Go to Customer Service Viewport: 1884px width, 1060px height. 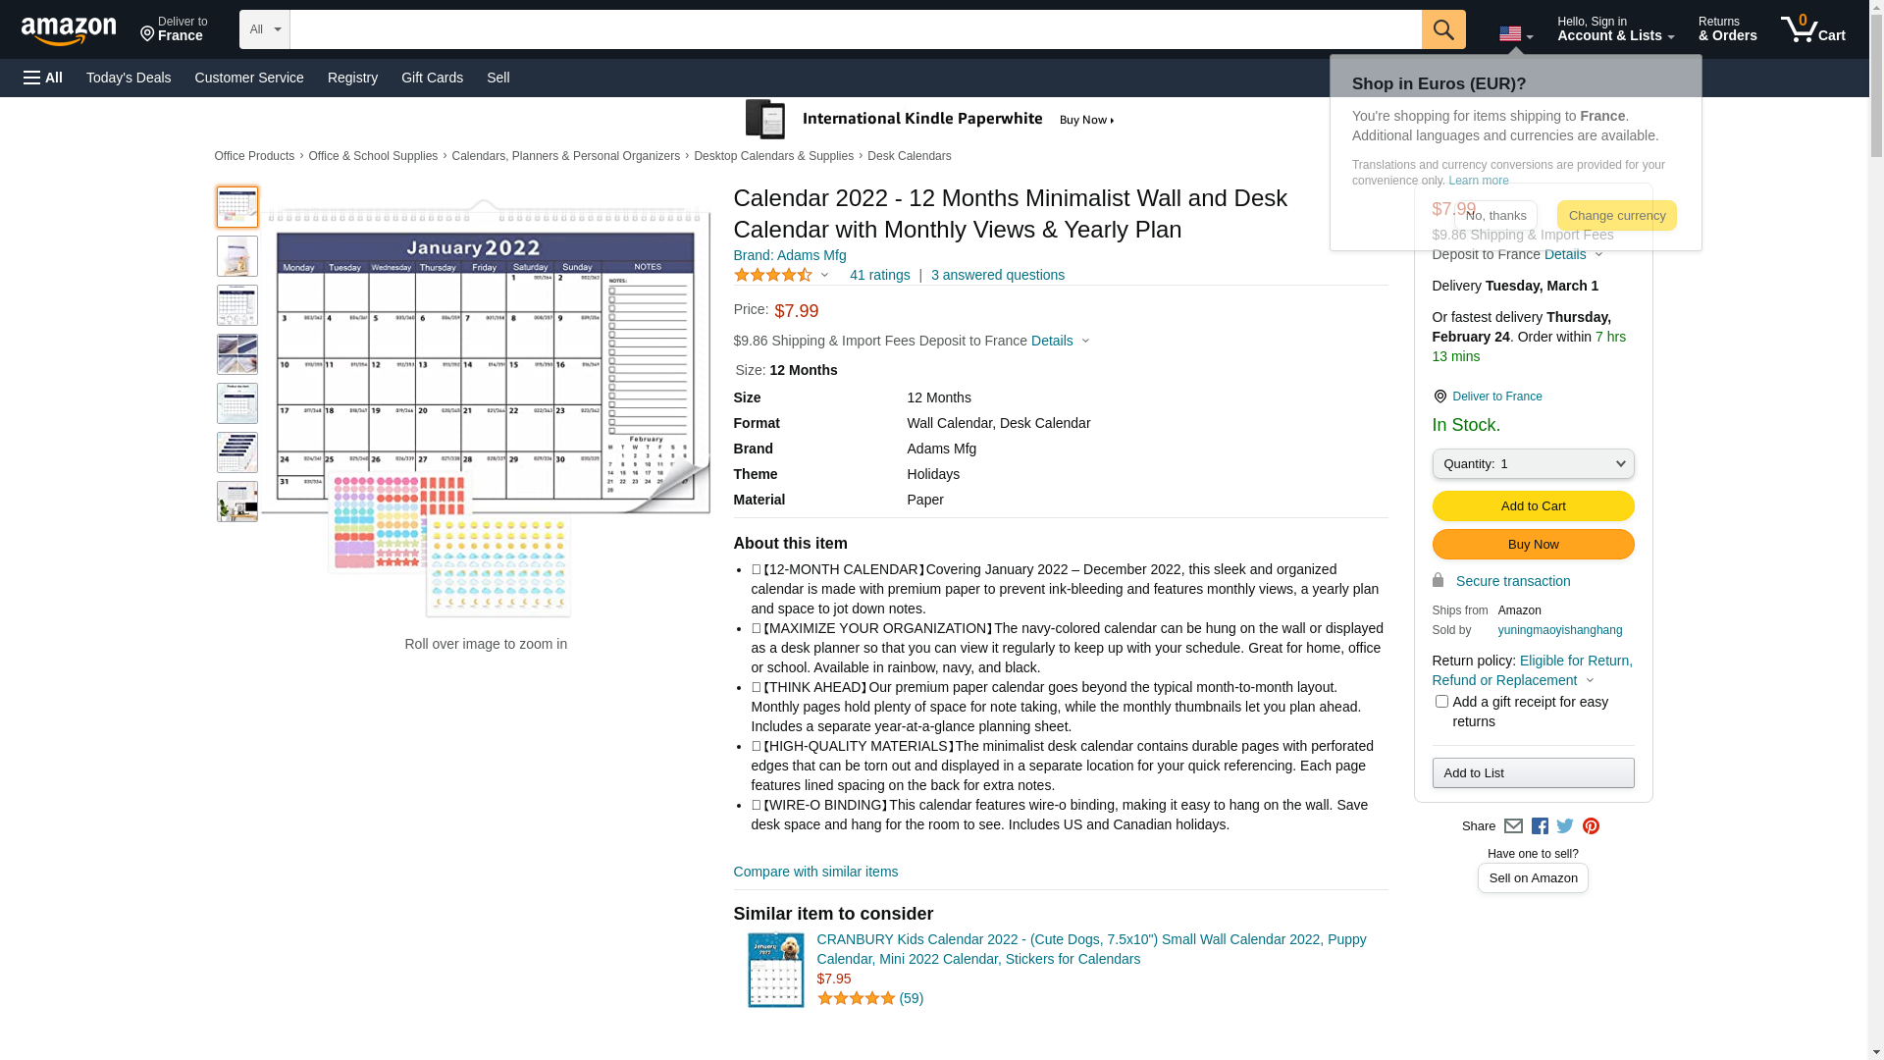[249, 78]
